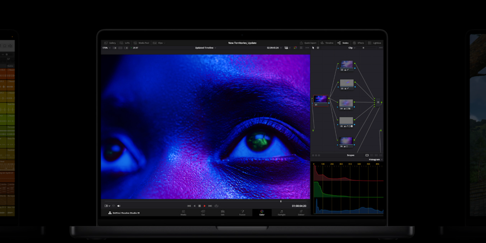Switch to the Fusion page
Image resolution: width=486 pixels, height=243 pixels.
coord(242,213)
